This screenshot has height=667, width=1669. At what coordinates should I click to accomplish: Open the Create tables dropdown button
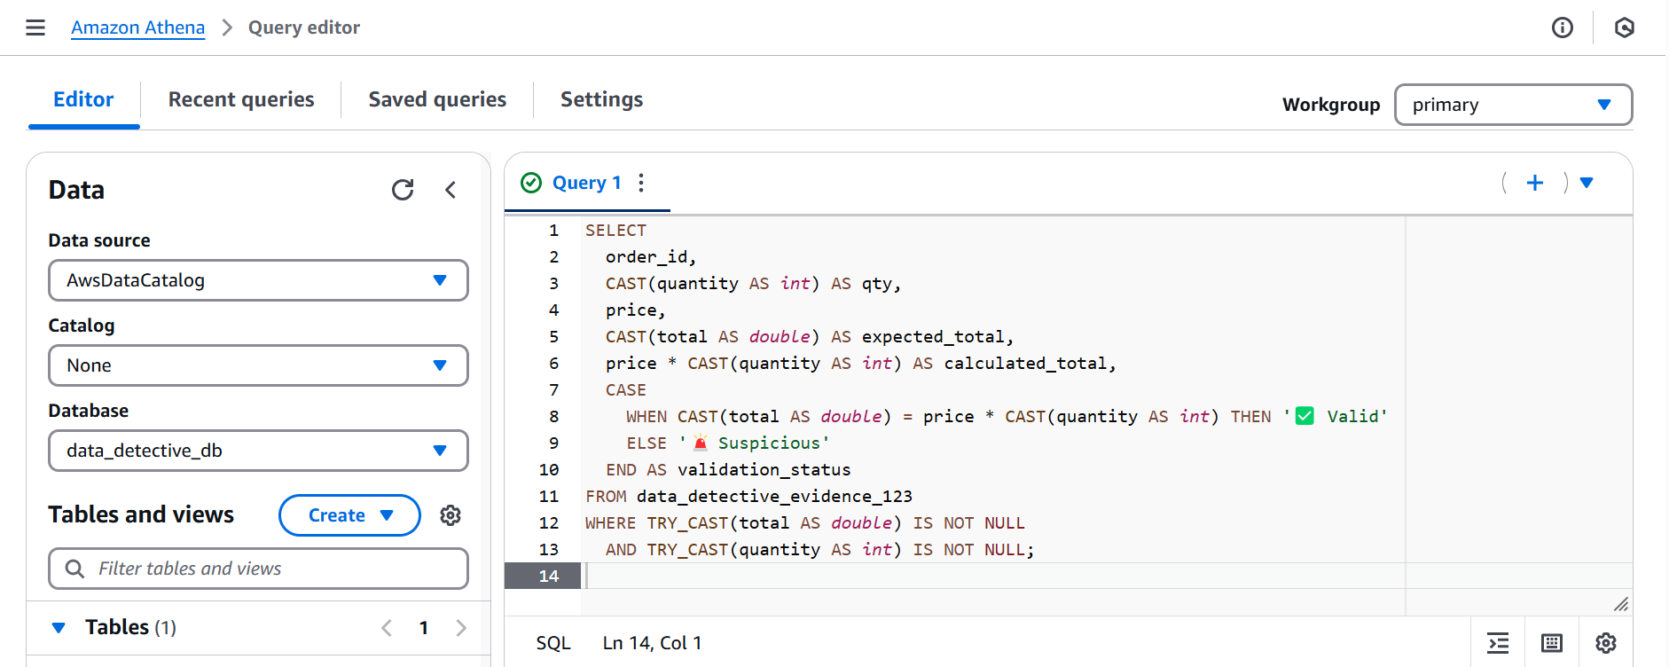click(x=349, y=515)
